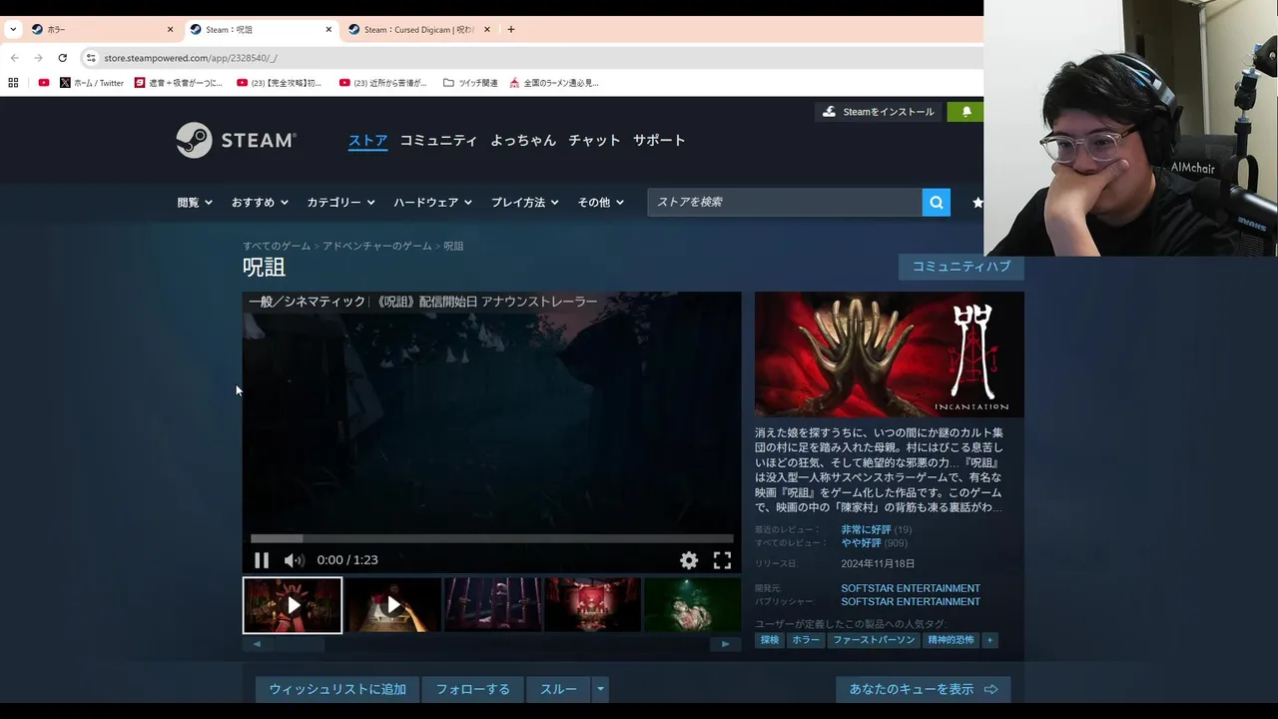Close the Cursed Digicam tab
Viewport: 1278px width, 719px height.
(x=487, y=29)
